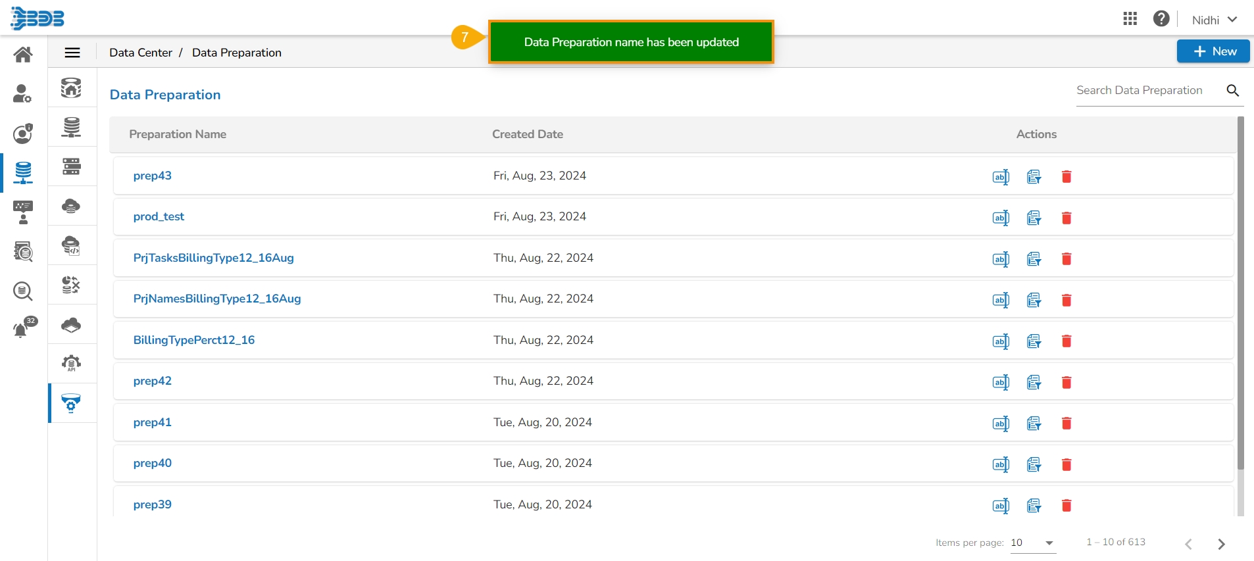The height and width of the screenshot is (561, 1254).
Task: Click the Data Center breadcrumb
Action: click(x=141, y=53)
